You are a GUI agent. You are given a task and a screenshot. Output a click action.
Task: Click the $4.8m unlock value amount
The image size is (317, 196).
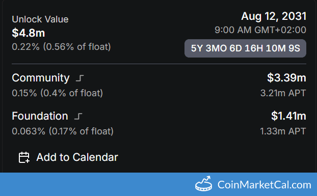(x=29, y=33)
